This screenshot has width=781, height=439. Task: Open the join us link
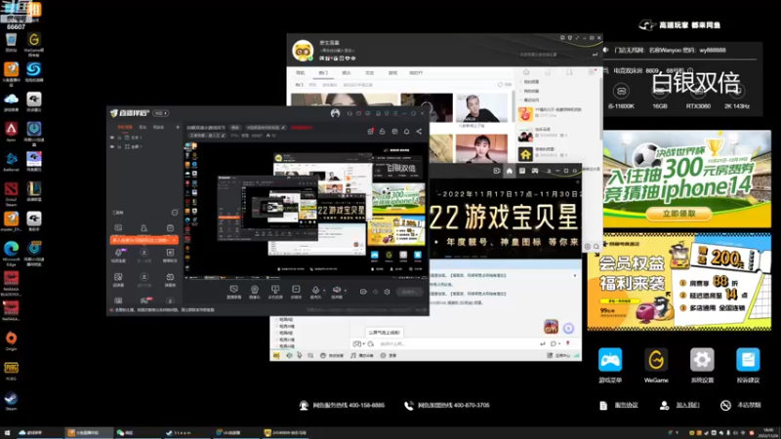click(x=687, y=405)
